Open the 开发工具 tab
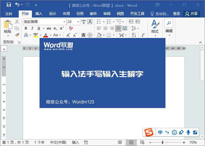This screenshot has height=146, width=205. click(137, 14)
